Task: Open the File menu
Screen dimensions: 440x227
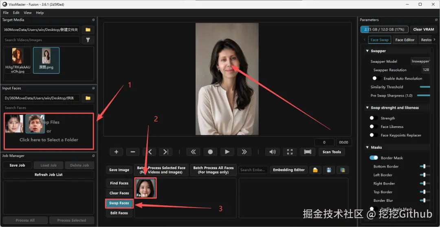Action: click(6, 13)
